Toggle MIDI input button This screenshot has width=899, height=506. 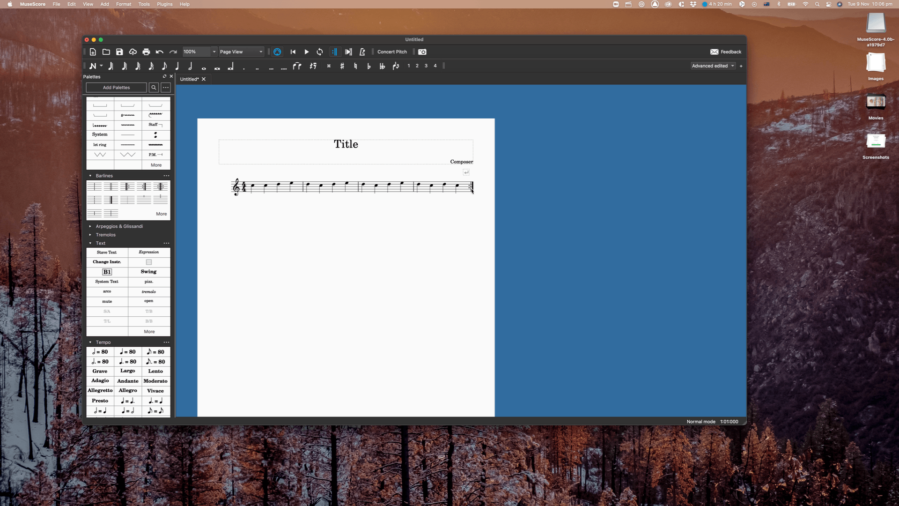[x=277, y=52]
